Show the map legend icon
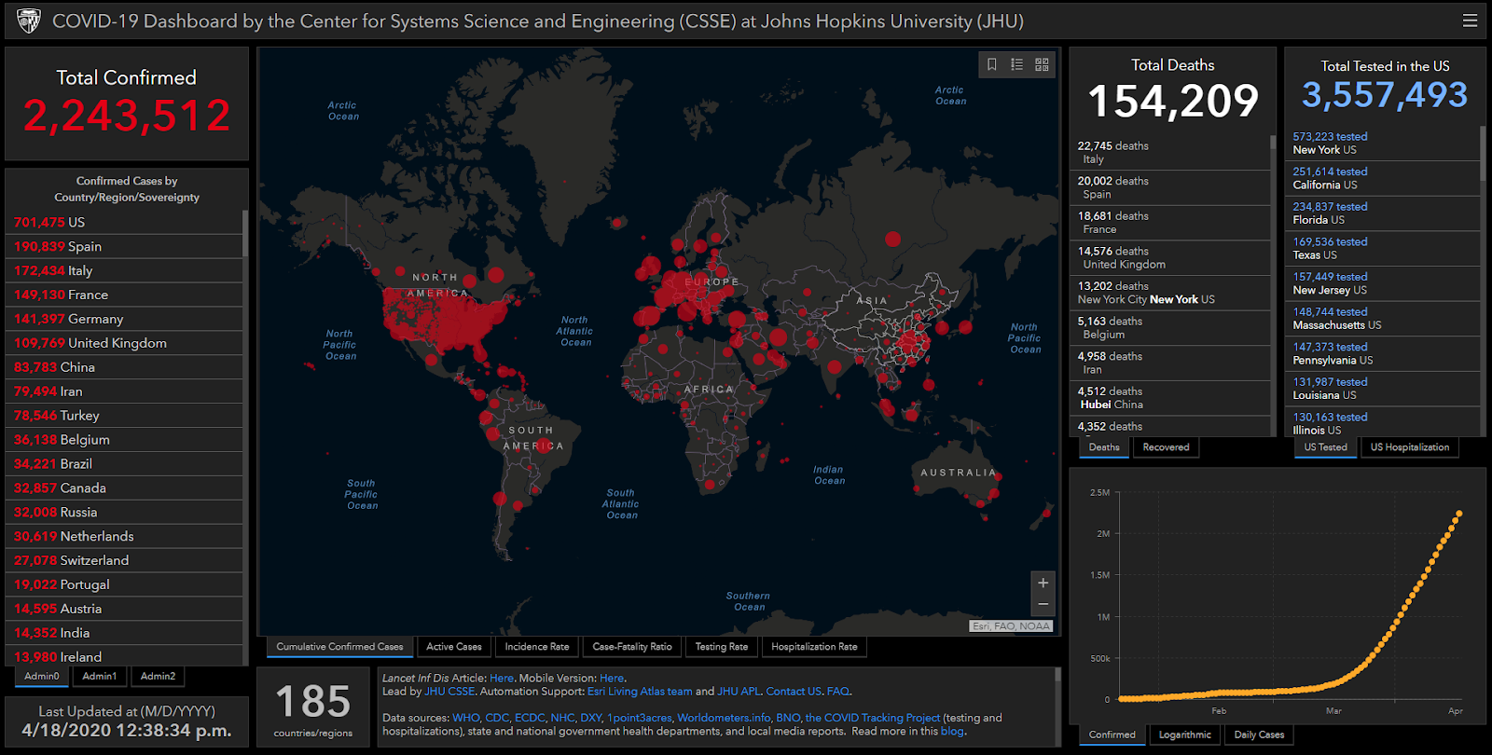This screenshot has height=755, width=1492. coord(1016,64)
